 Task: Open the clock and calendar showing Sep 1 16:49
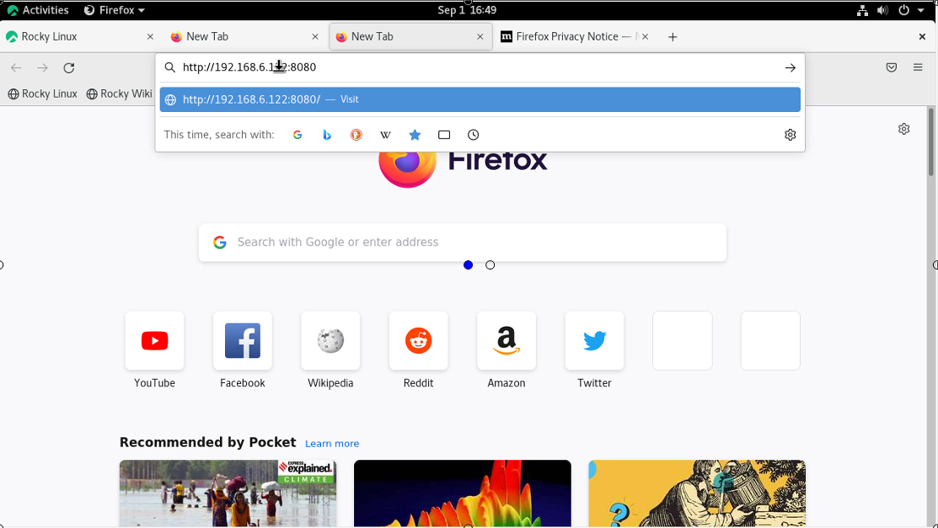tap(467, 10)
